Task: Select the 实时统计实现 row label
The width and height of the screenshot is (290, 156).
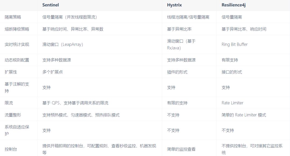Action: tap(17, 44)
